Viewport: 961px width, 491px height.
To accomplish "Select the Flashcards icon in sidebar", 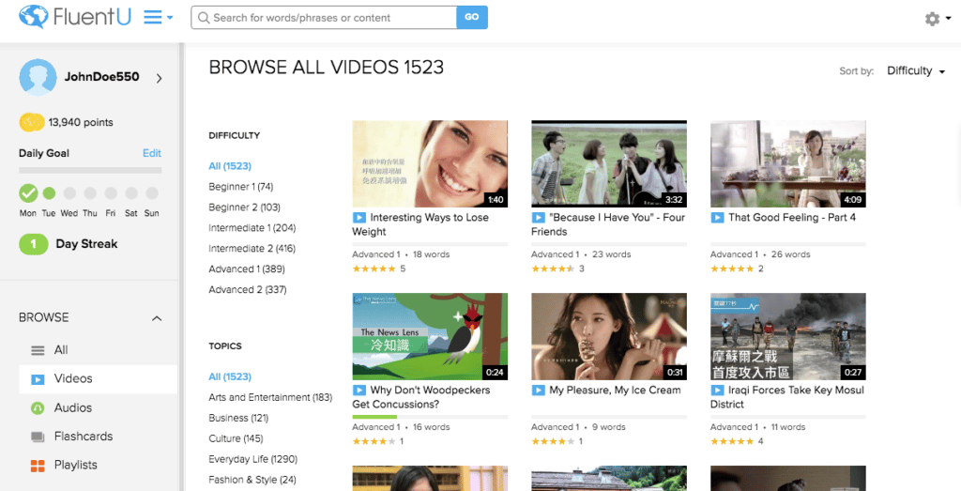I will pyautogui.click(x=38, y=437).
